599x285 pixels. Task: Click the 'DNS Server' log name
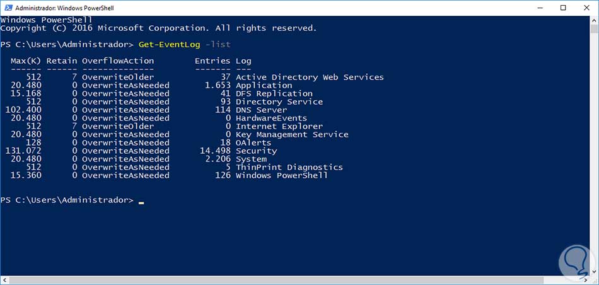(x=261, y=110)
